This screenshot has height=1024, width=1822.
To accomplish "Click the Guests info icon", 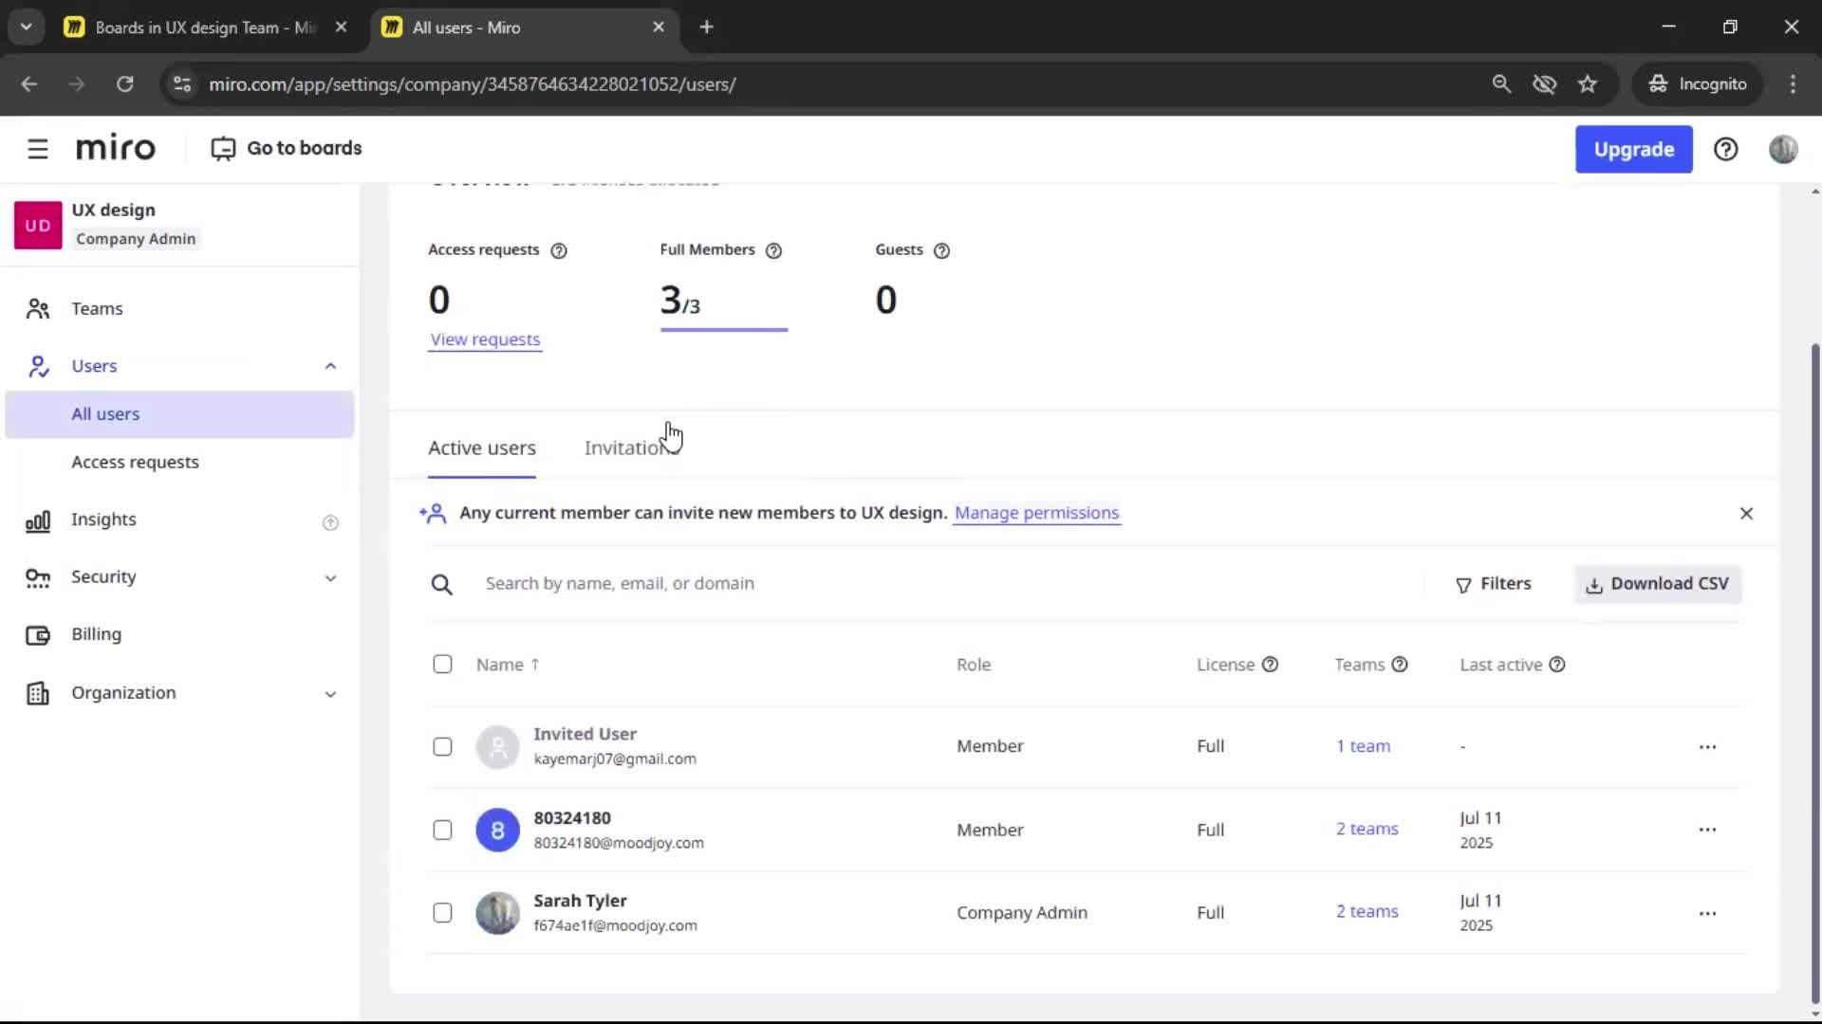I will click(941, 250).
